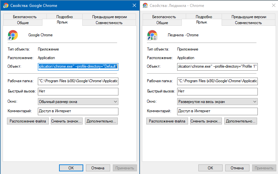The image size is (278, 174).
Task: Select Ярлык tab in Google Chrome properties
Action: click(x=62, y=22)
